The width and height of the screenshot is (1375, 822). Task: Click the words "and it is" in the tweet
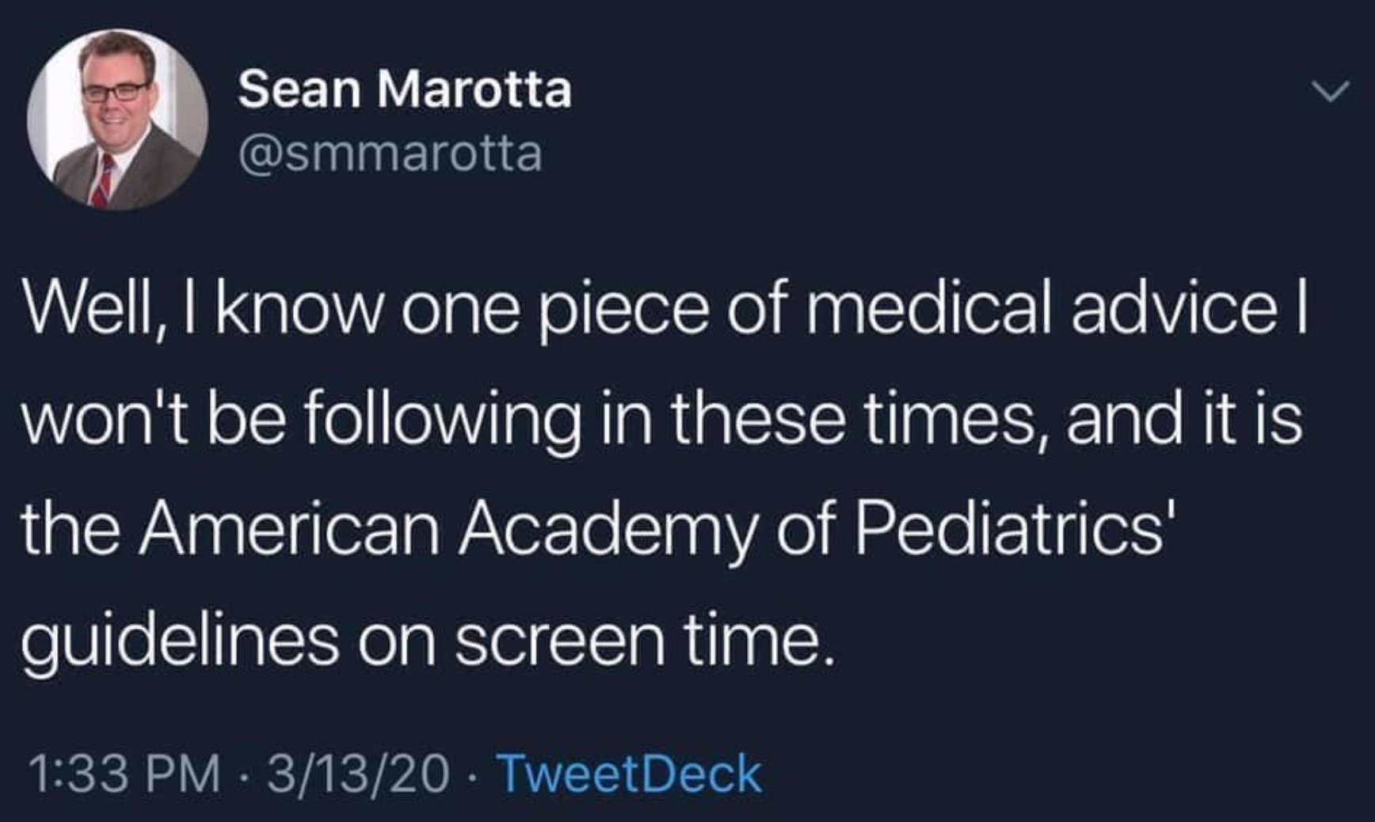click(x=1183, y=420)
